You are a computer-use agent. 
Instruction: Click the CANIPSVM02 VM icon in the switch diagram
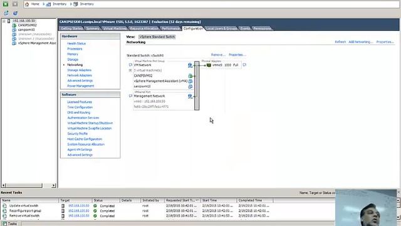190,76
